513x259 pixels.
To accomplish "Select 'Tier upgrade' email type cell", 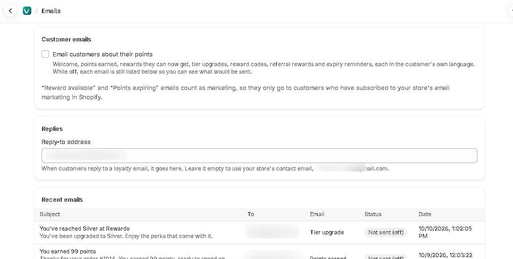I will tap(327, 232).
